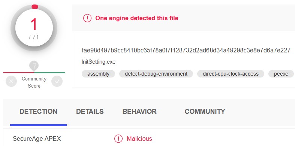Click the 1 / 71 detection score circle
Image resolution: width=295 pixels, height=146 pixels.
pyautogui.click(x=34, y=28)
